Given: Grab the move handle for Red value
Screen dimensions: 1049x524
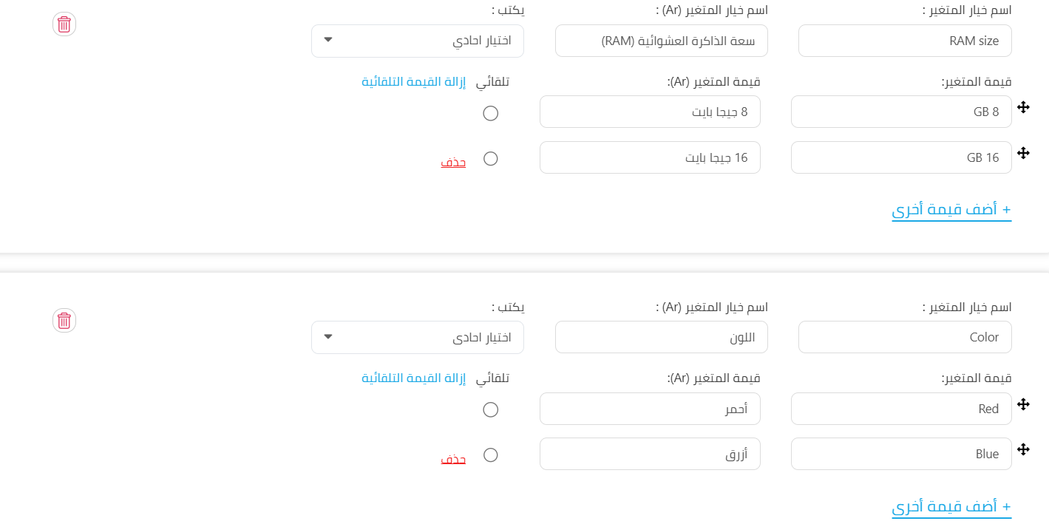Looking at the screenshot, I should tap(1023, 404).
